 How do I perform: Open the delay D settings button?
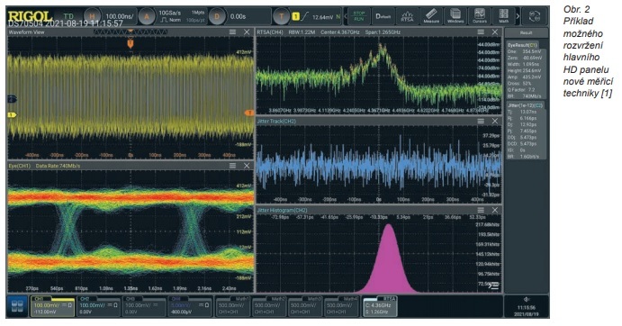(217, 17)
